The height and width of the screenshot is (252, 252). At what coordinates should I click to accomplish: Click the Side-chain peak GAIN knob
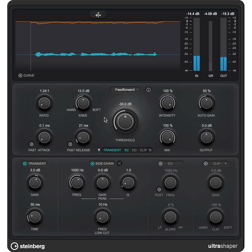click(x=102, y=182)
